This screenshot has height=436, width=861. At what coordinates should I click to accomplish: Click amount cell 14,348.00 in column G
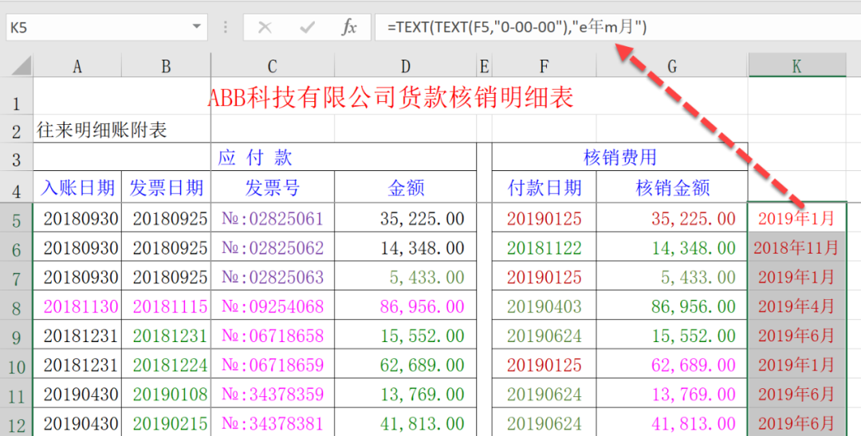tap(672, 247)
